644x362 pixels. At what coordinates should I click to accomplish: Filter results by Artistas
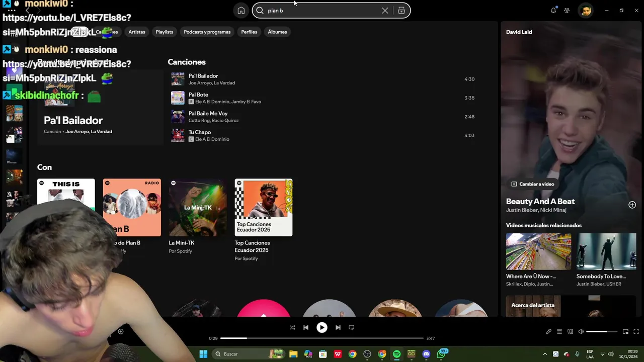(137, 32)
